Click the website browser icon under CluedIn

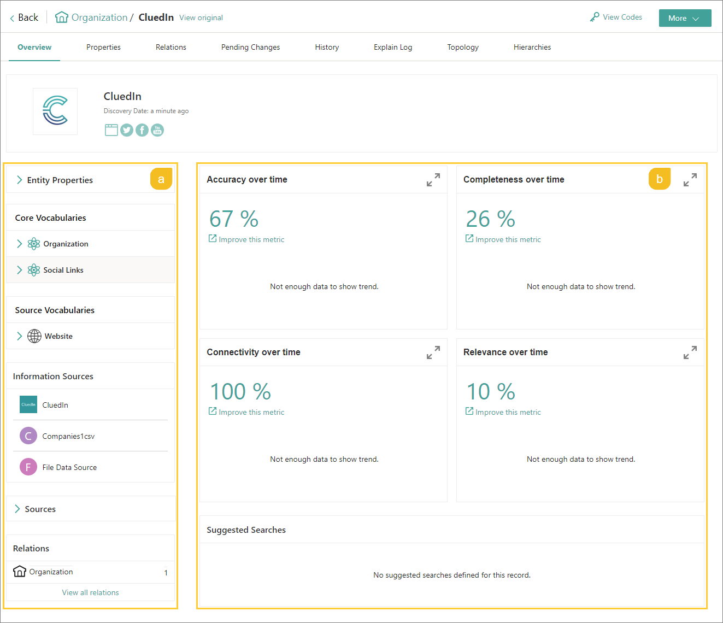point(111,130)
